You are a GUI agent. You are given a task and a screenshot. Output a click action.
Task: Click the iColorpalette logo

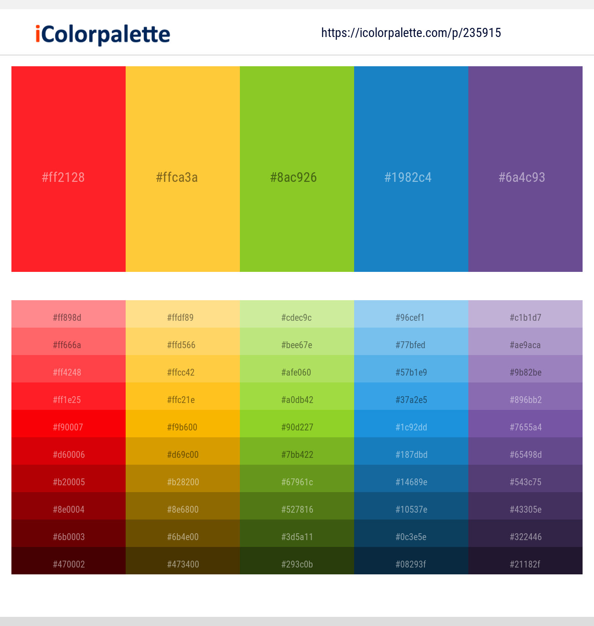tap(103, 34)
